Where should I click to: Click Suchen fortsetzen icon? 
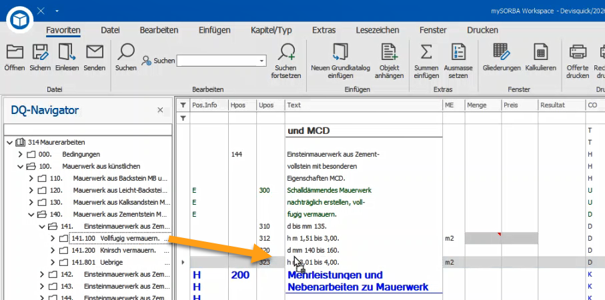pos(286,52)
